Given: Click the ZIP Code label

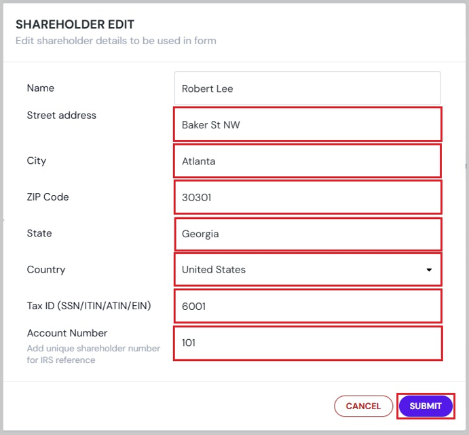Looking at the screenshot, I should tap(48, 197).
